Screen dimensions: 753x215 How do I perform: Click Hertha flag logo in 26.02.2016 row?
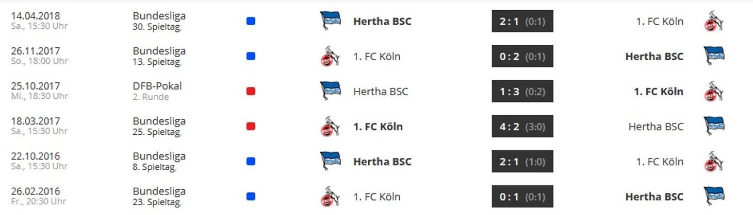[714, 196]
